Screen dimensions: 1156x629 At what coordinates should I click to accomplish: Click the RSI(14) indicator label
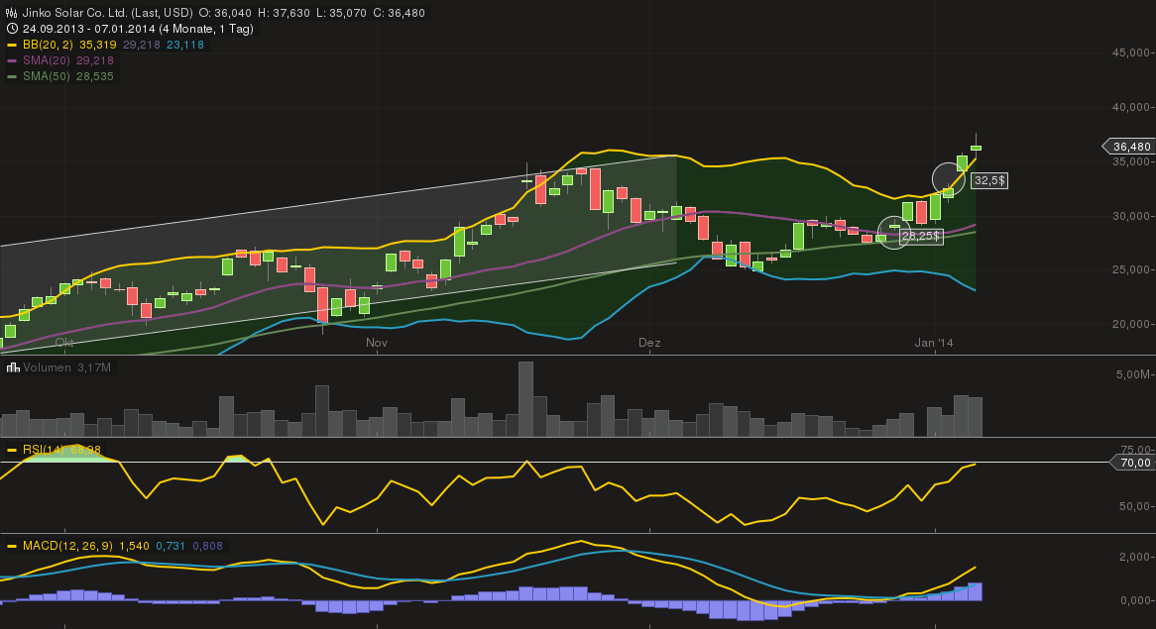tap(44, 450)
